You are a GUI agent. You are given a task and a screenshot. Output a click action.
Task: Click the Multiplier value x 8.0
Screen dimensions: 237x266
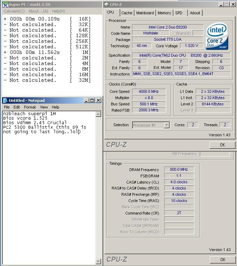[x=149, y=98]
